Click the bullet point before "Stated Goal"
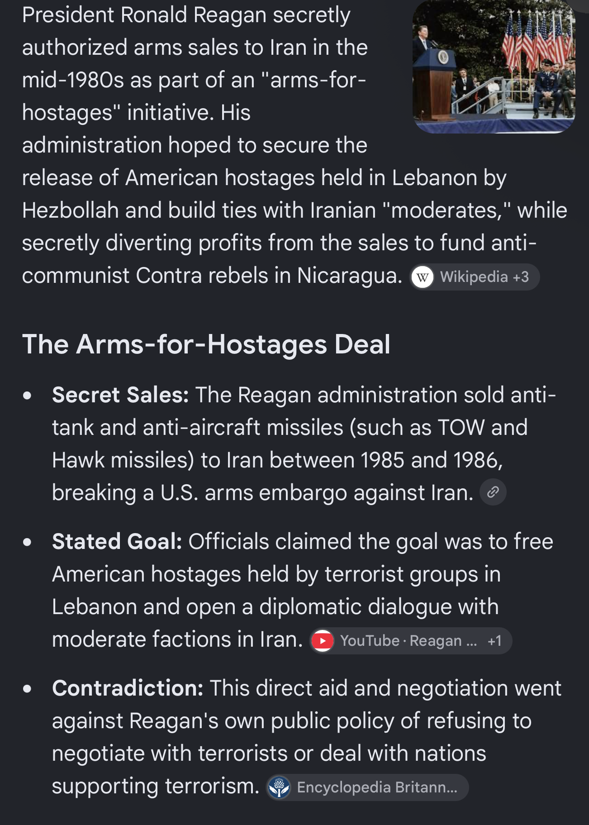Viewport: 589px width, 825px height. click(28, 542)
